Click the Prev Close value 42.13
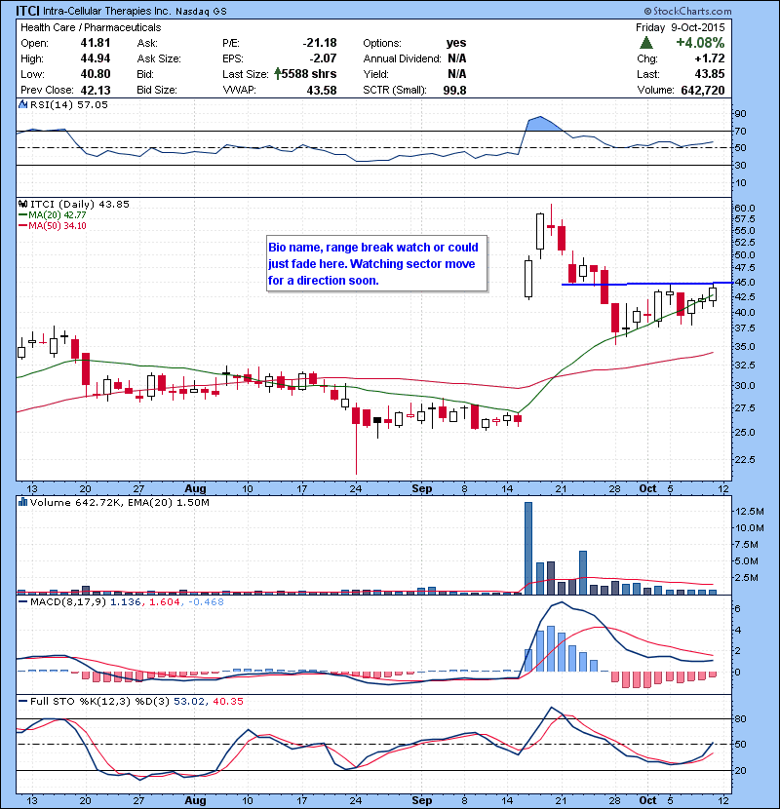 [96, 90]
